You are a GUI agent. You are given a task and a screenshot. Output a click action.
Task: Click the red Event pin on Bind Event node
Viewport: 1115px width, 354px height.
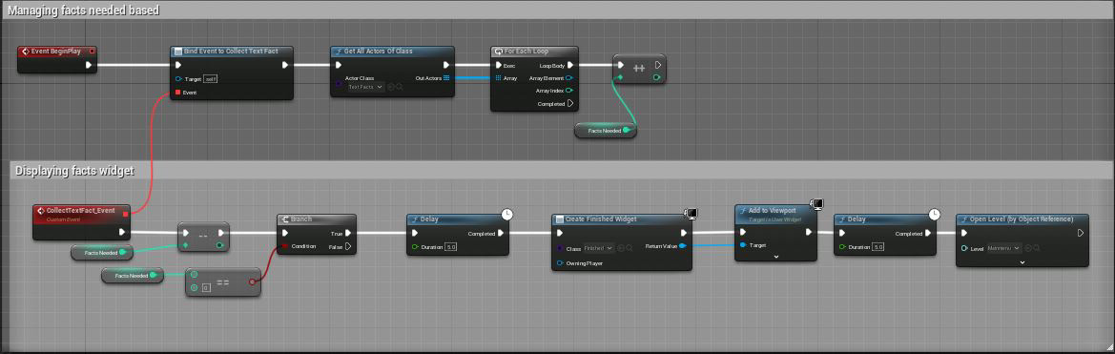[177, 93]
